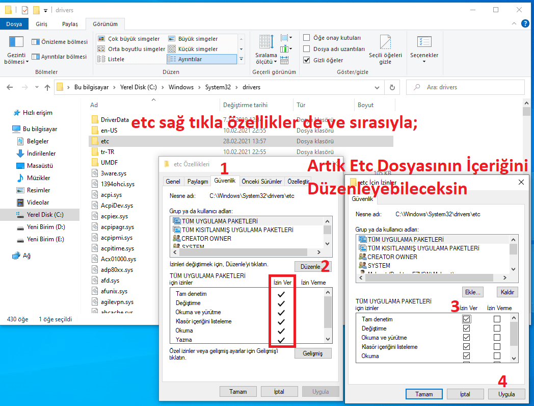Open Önceki Sürümler tab
Image resolution: width=534 pixels, height=406 pixels.
[261, 182]
